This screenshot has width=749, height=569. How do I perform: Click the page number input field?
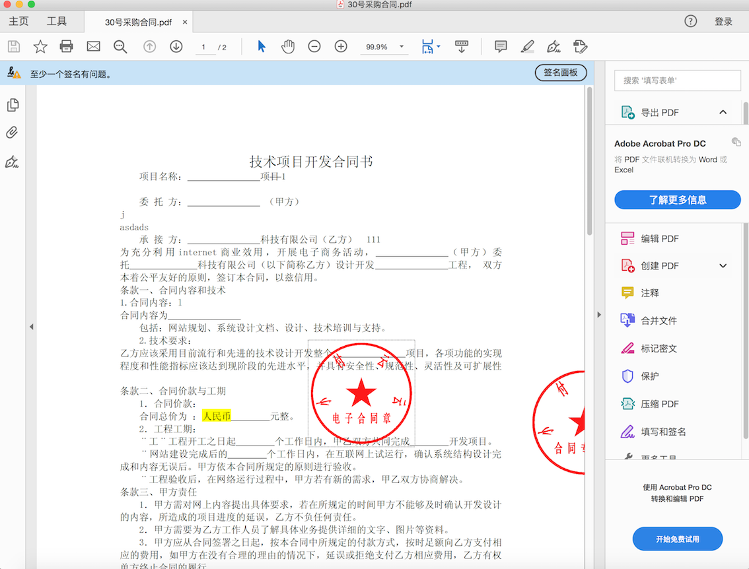pyautogui.click(x=204, y=47)
